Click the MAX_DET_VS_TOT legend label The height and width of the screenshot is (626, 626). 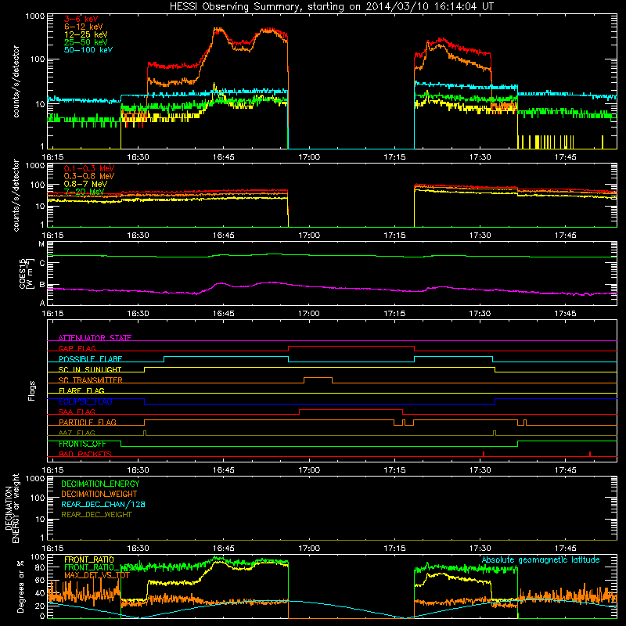pos(97,575)
